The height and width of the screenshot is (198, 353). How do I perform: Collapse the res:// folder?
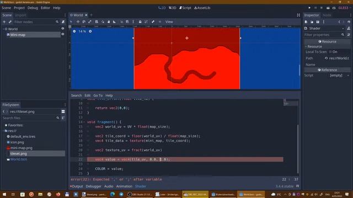pyautogui.click(x=3, y=131)
